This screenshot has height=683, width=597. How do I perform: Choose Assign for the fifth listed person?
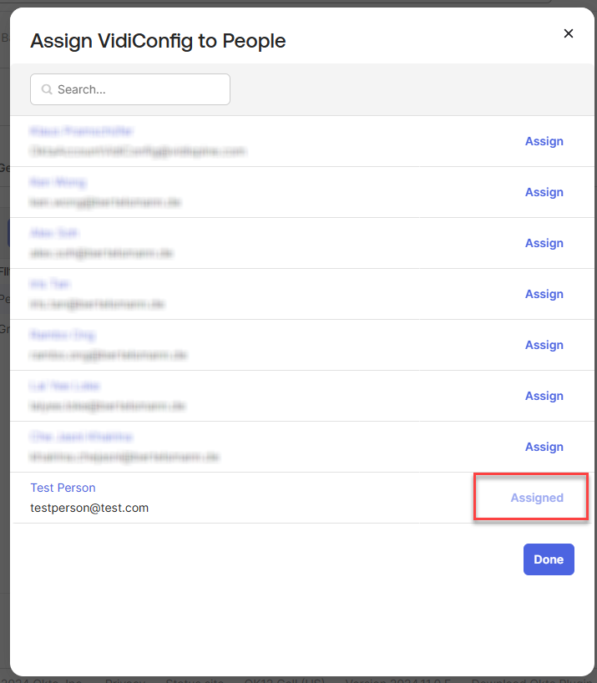[544, 345]
